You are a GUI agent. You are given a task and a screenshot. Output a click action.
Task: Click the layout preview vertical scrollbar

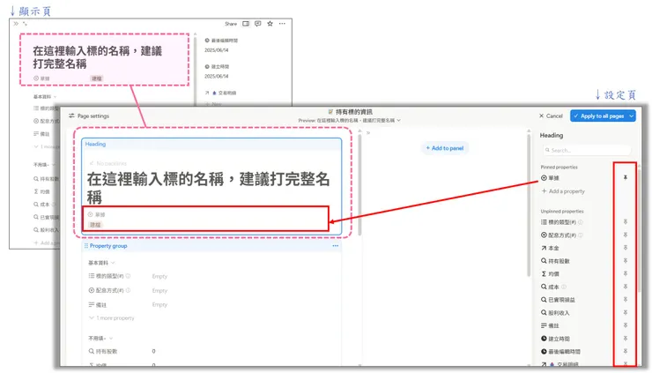(x=359, y=183)
